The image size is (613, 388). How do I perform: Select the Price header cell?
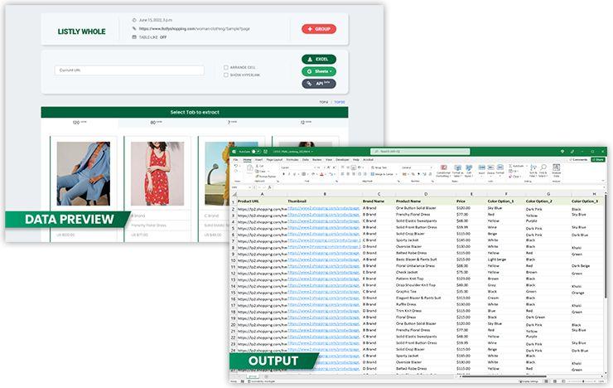[x=471, y=201]
